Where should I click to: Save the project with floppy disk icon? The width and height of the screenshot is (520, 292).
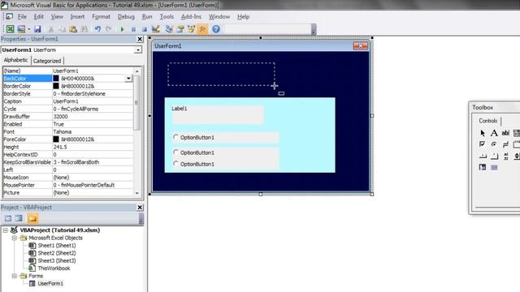coord(37,29)
